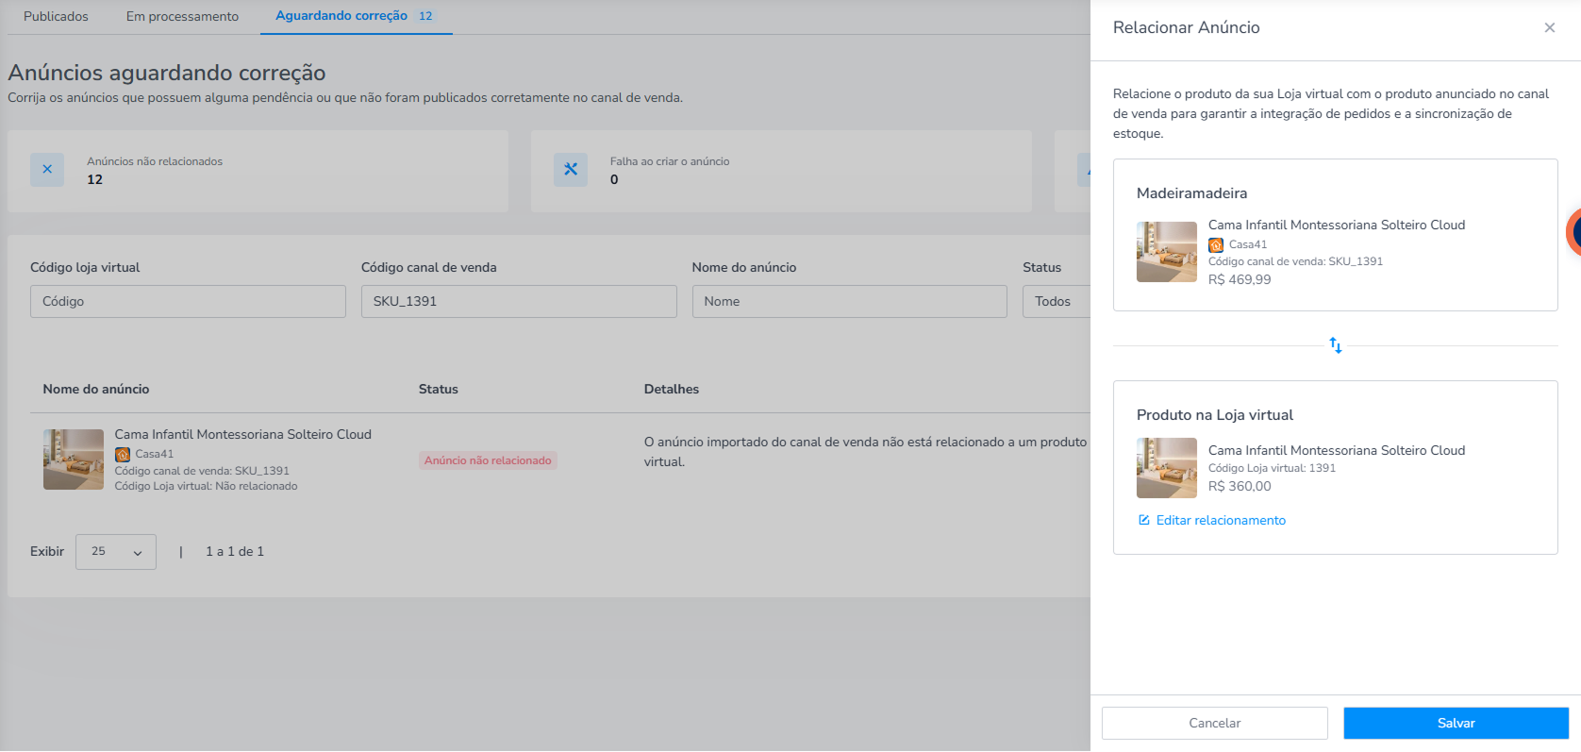Open the product thumbnail in Madeiramadeira card

pyautogui.click(x=1167, y=252)
